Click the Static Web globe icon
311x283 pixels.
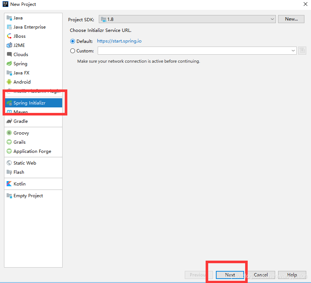pos(9,163)
